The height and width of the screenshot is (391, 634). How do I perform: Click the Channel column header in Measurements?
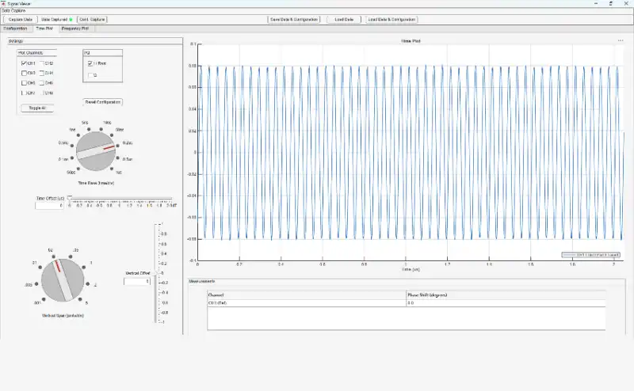tap(307, 295)
